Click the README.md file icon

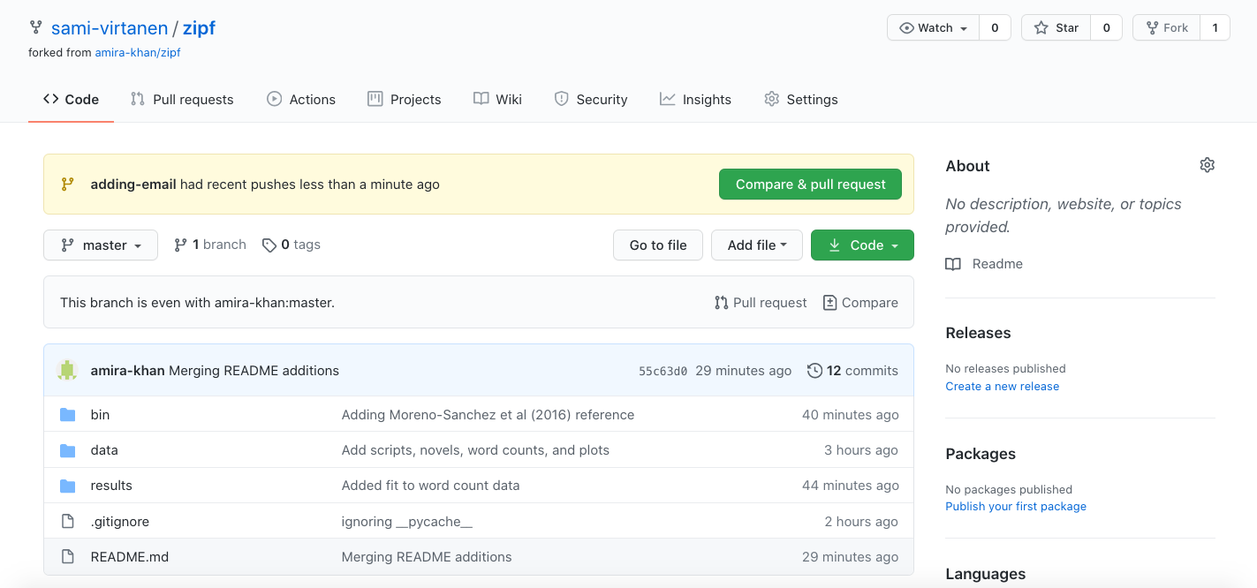[67, 557]
